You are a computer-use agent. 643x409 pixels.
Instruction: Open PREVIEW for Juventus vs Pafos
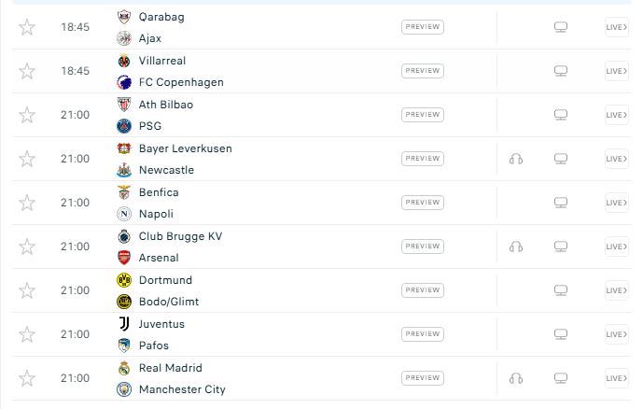(x=422, y=334)
